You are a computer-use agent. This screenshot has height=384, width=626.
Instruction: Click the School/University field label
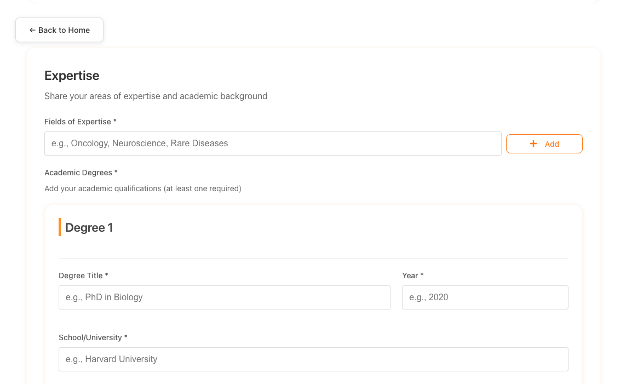(x=93, y=337)
